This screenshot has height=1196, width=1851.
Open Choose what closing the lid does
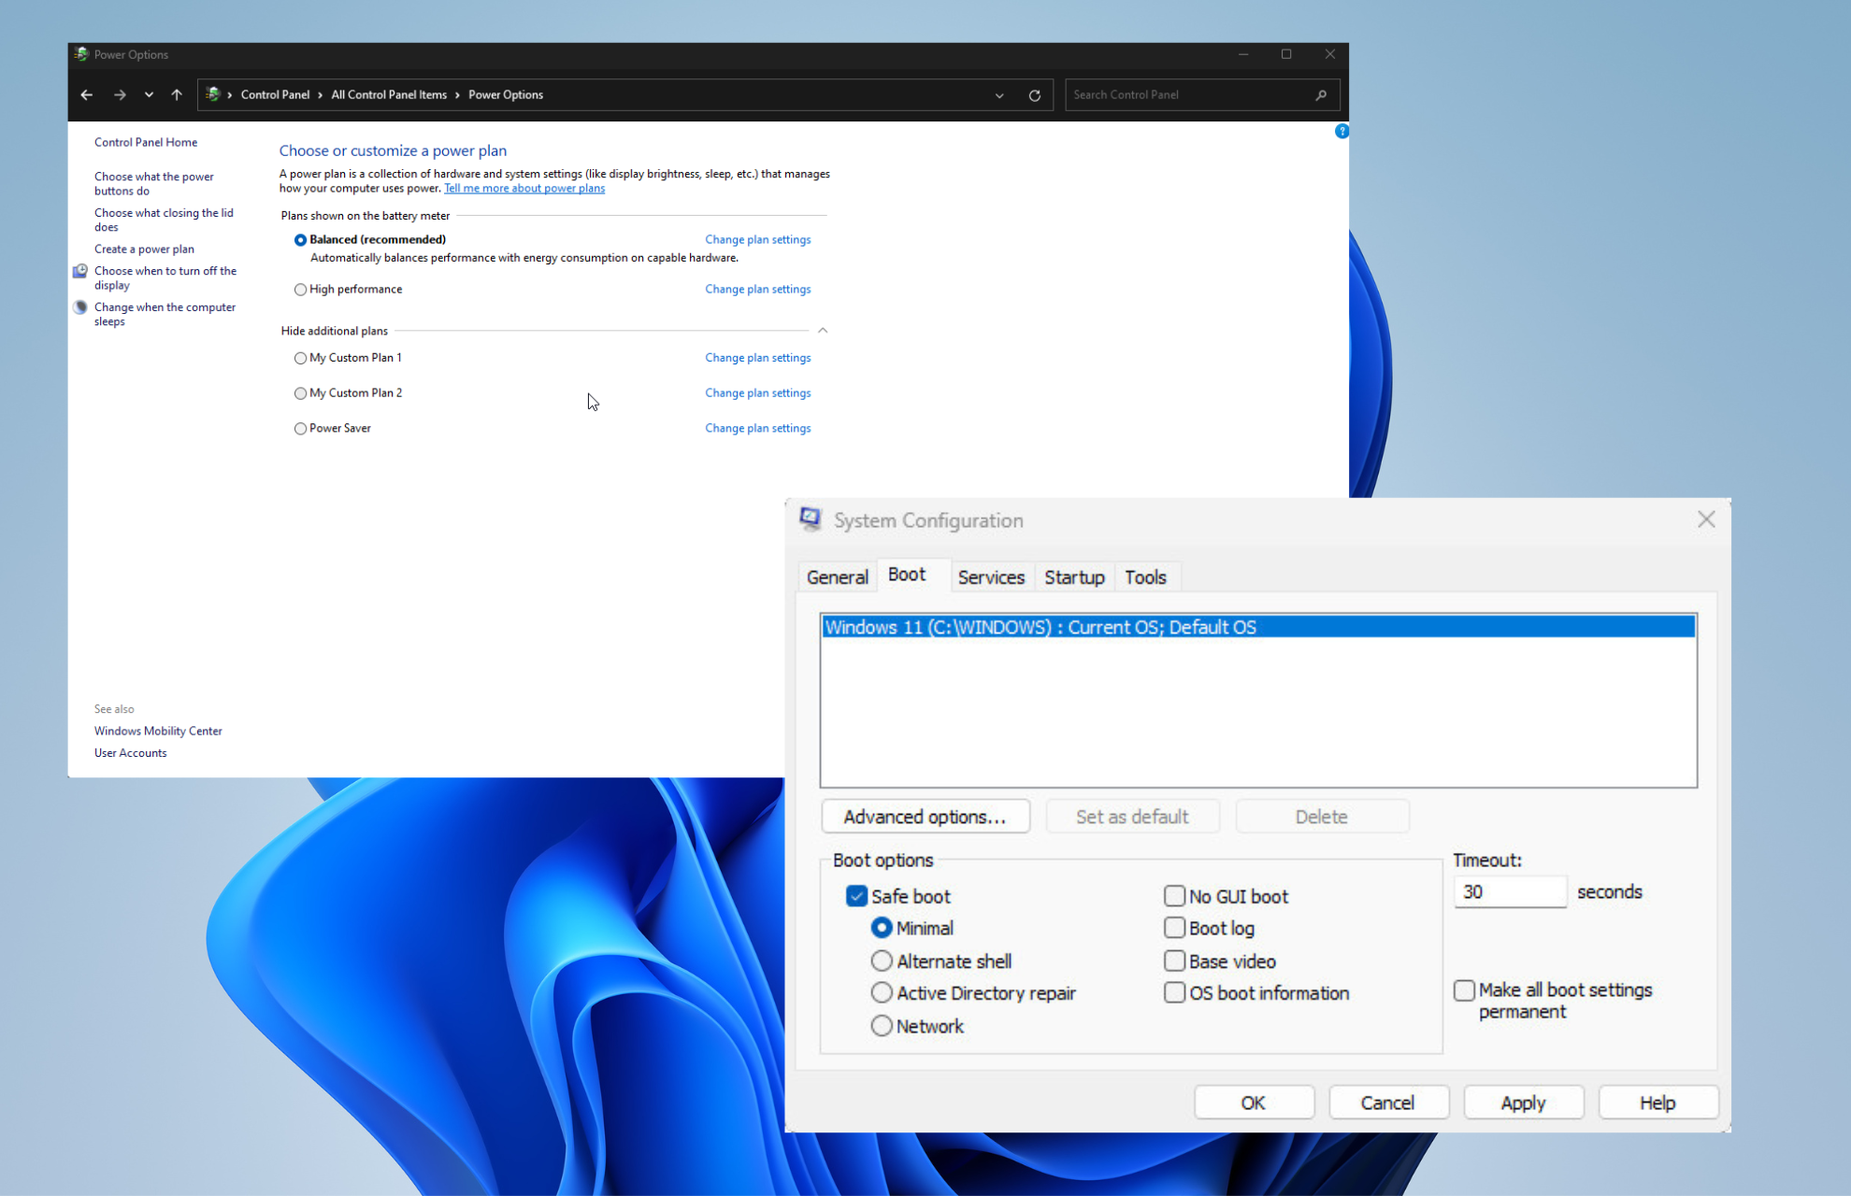tap(164, 220)
